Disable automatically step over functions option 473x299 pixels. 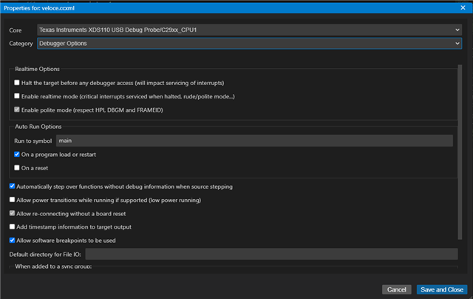click(x=12, y=187)
